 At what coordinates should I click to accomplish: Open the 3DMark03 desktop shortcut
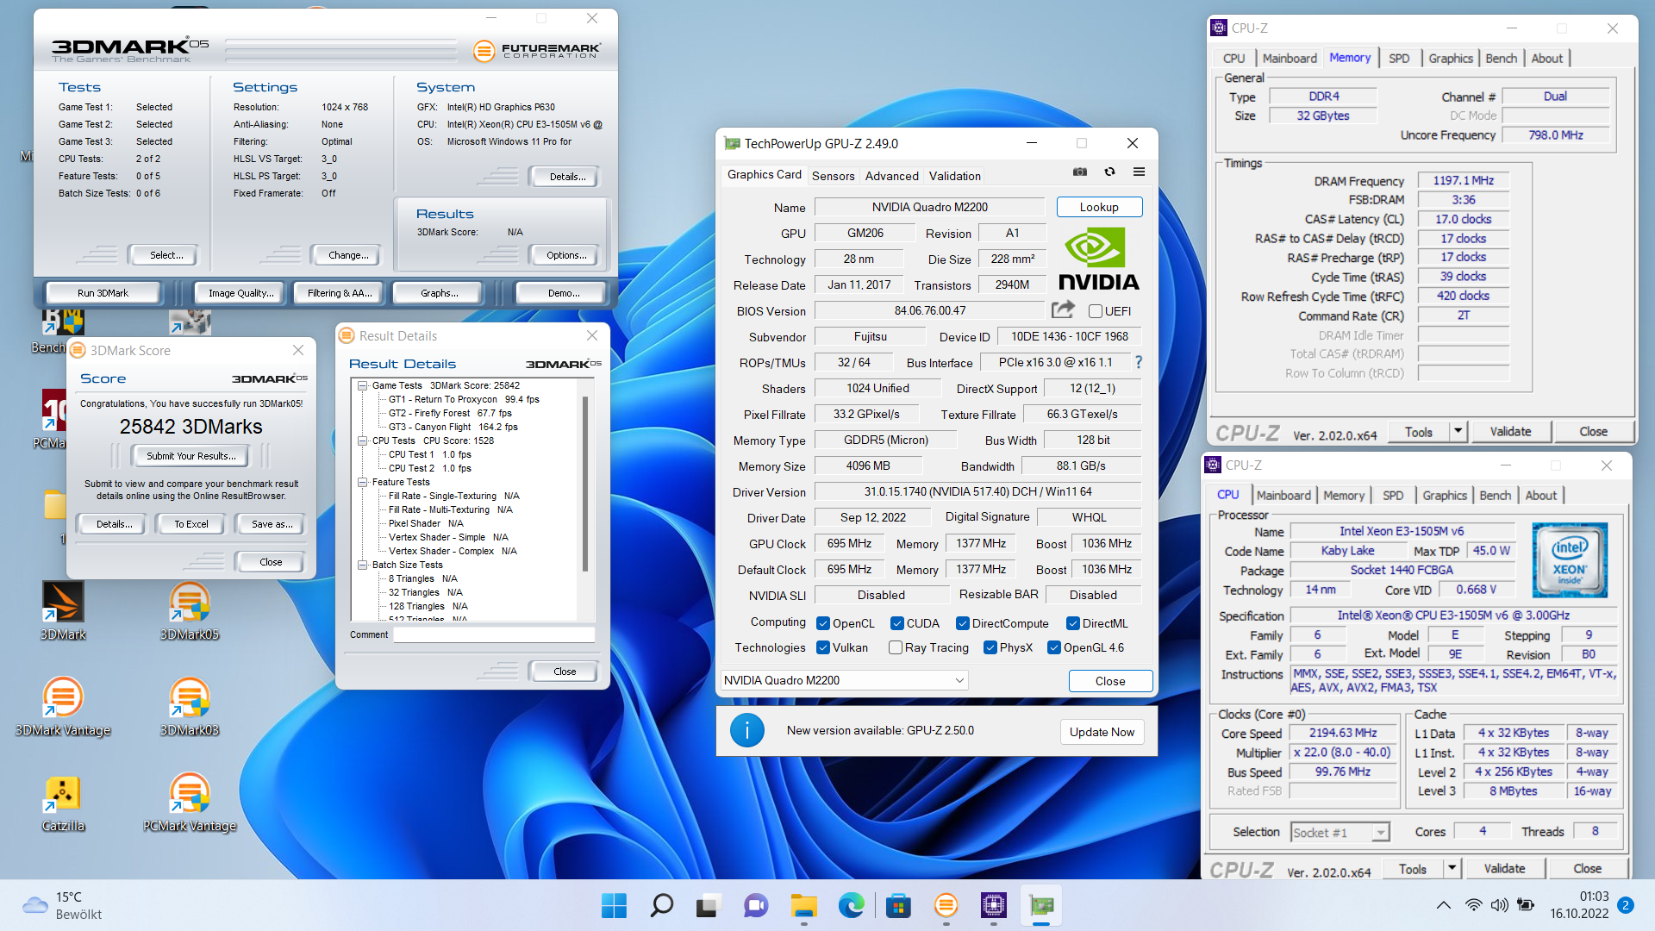tap(190, 705)
